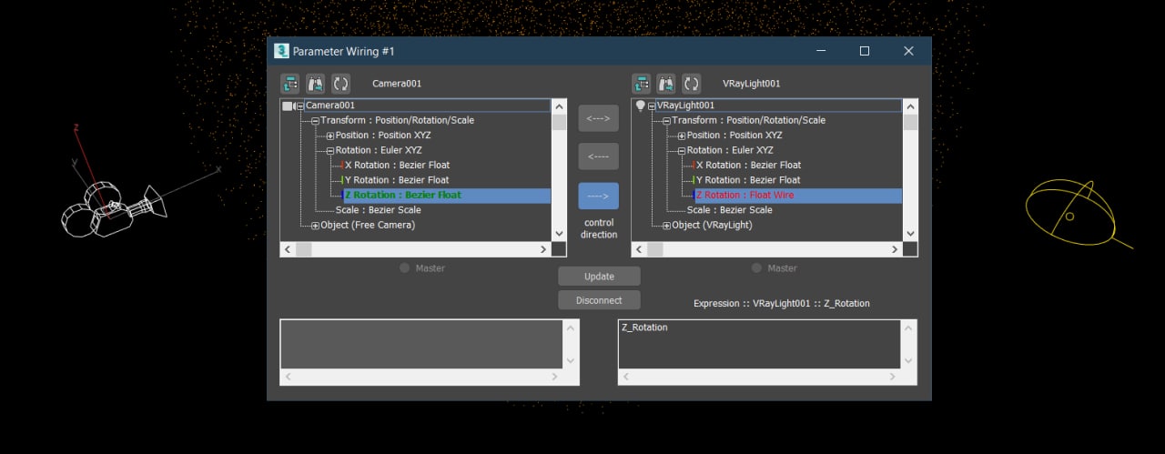Collapse the Camera001 root node

(x=300, y=106)
